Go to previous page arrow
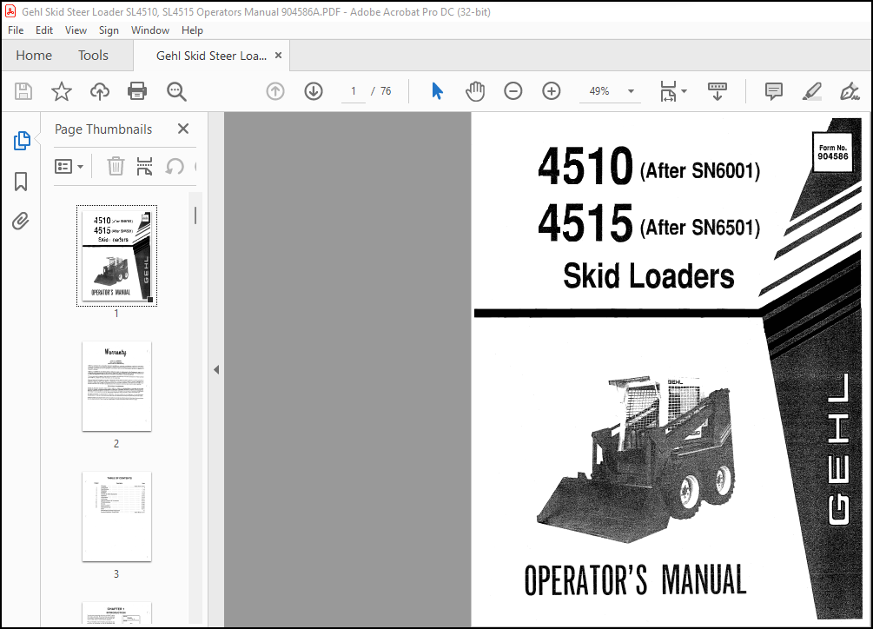 pyautogui.click(x=275, y=91)
